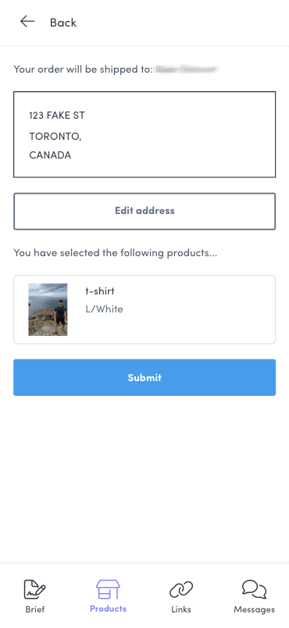Select the Products store icon
Image resolution: width=289 pixels, height=628 pixels.
click(x=108, y=590)
